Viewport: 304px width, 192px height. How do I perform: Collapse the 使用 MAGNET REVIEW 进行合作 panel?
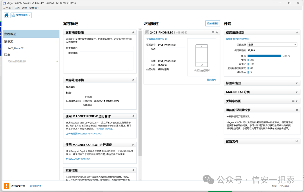tap(133, 116)
